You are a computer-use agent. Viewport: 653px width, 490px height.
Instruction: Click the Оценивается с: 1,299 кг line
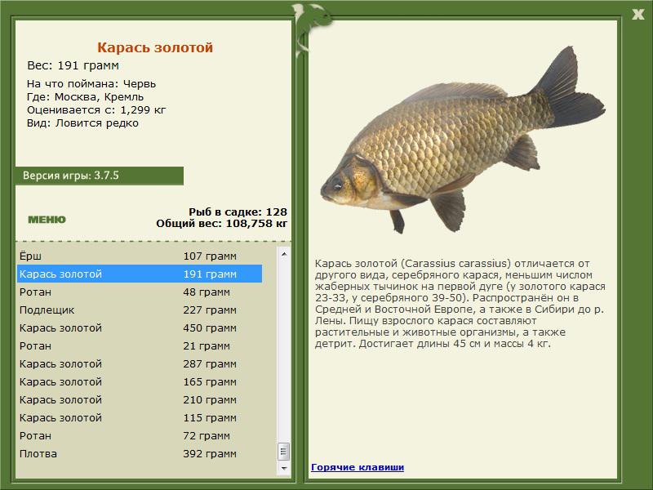[x=96, y=110]
